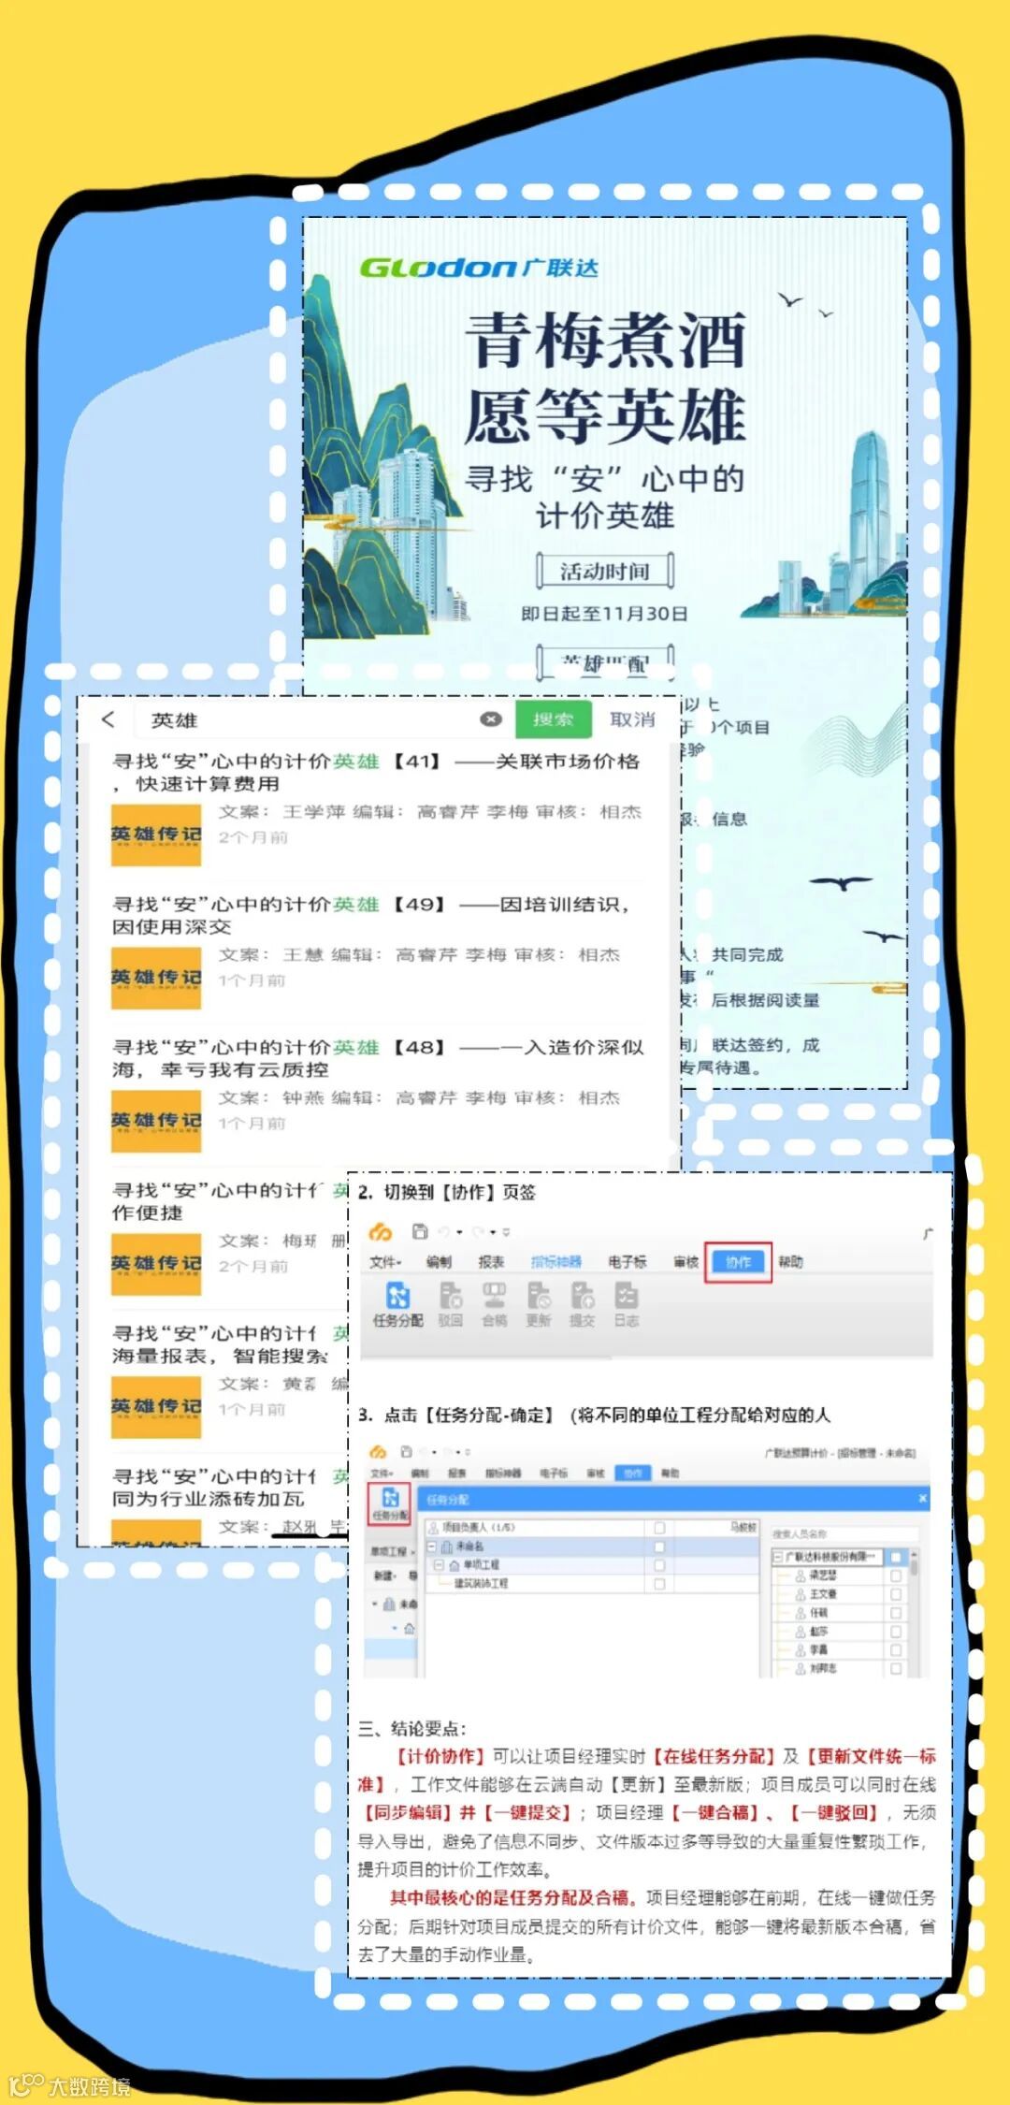This screenshot has height=2105, width=1010.
Task: Click the orange cloud logo in the step 2 screenshot
Action: coord(380,1231)
